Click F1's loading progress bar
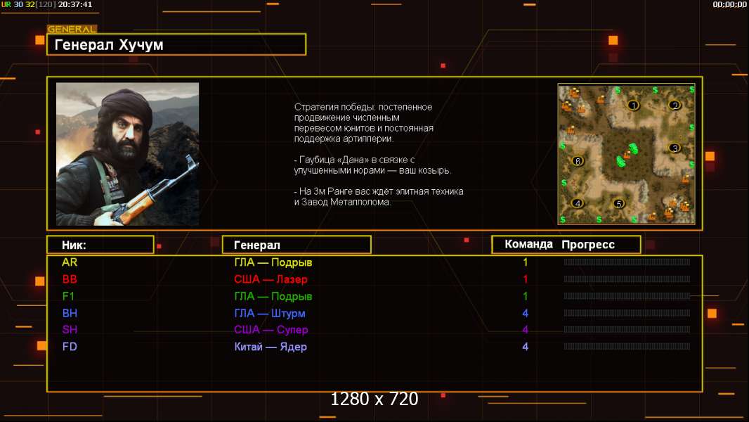 tap(627, 296)
